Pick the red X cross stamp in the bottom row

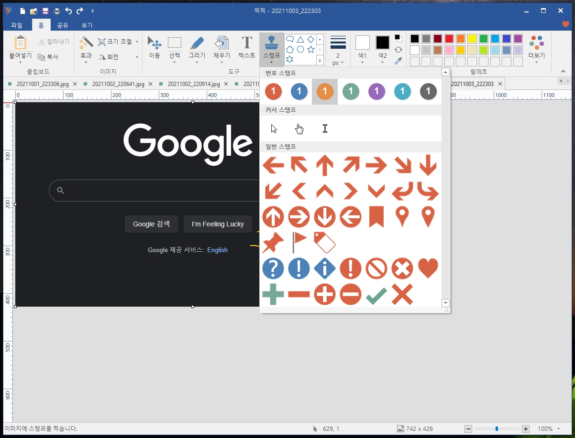tap(402, 294)
